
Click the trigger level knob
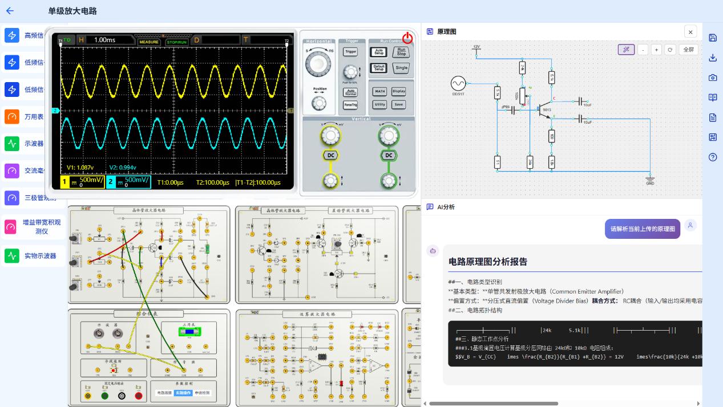(x=350, y=72)
